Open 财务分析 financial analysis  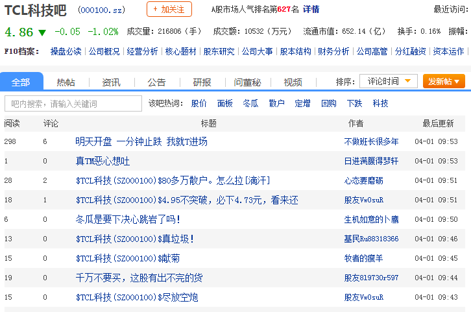333,51
